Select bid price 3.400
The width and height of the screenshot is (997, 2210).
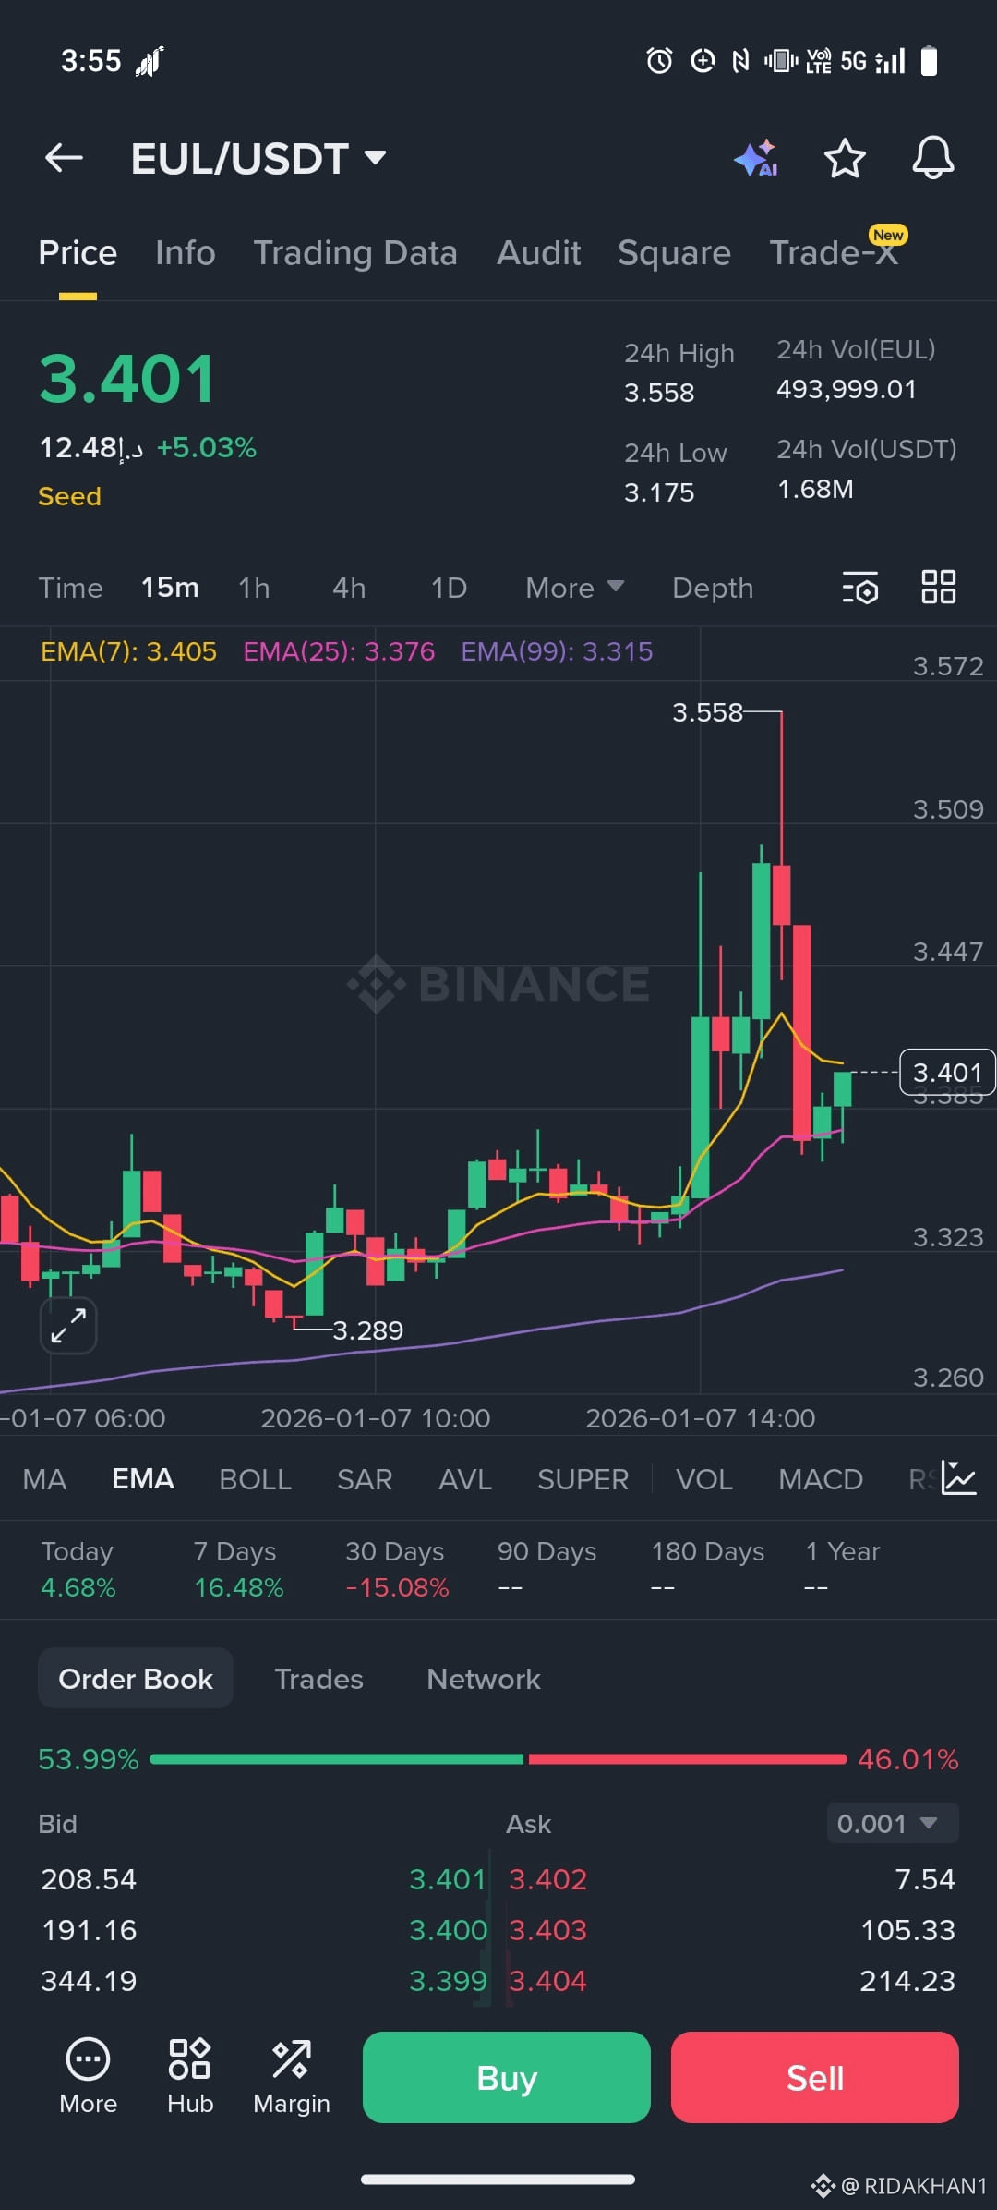coord(448,1930)
